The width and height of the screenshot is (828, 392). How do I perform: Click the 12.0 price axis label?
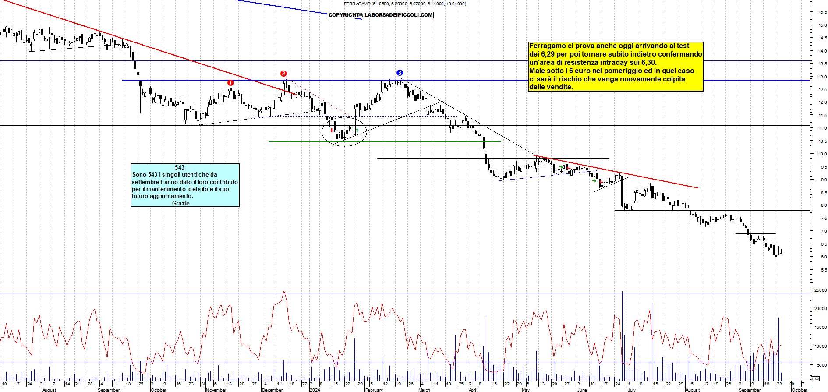(822, 102)
